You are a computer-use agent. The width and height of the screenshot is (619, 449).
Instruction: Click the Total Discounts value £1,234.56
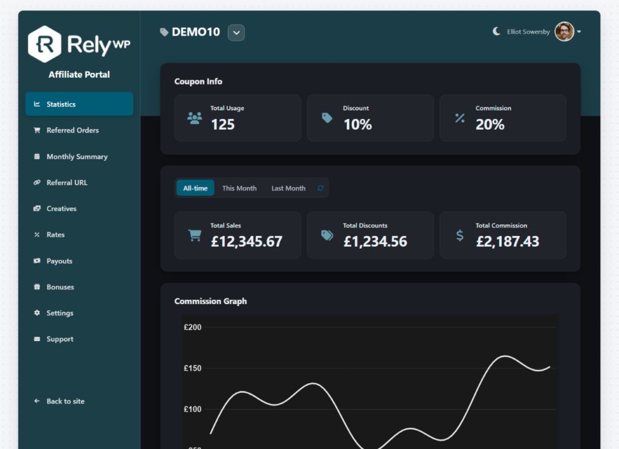[x=375, y=241]
